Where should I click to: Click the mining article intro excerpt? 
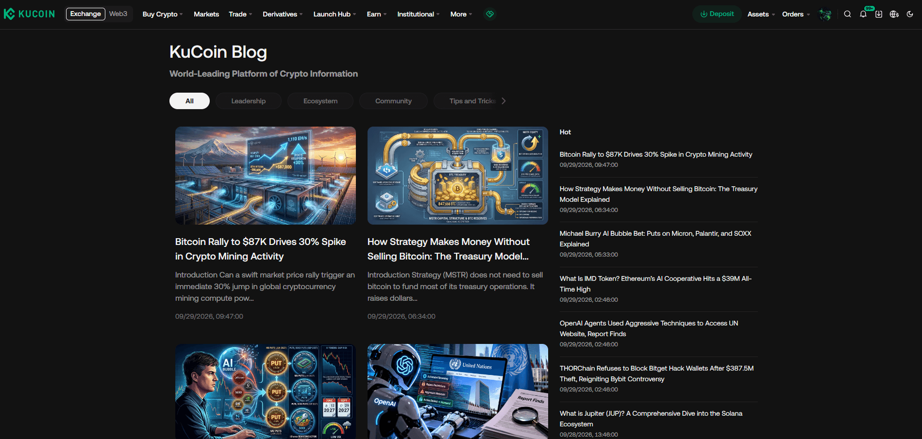click(x=265, y=287)
